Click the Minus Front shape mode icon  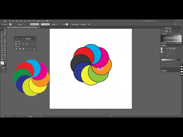pos(19,44)
